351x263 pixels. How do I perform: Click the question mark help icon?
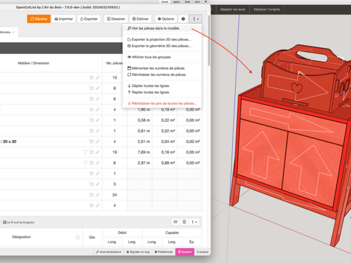click(x=183, y=19)
